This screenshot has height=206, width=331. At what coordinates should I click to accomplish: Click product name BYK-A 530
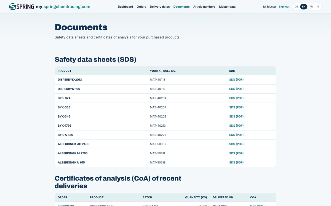(65, 135)
